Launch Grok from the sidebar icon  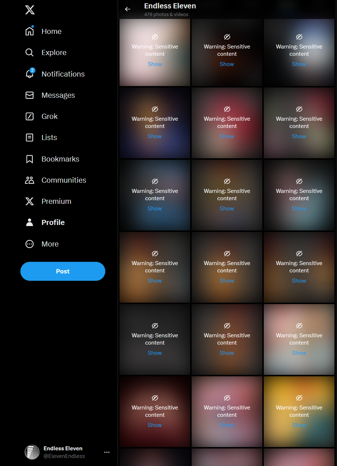coord(30,116)
